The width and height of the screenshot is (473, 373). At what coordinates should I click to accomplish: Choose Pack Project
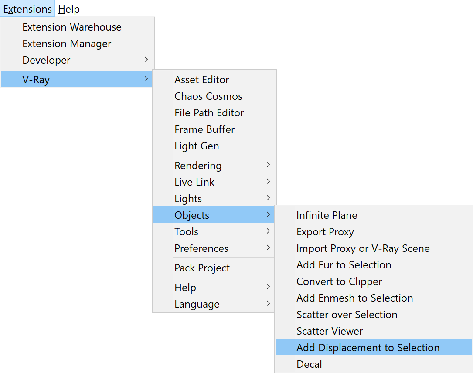214,268
